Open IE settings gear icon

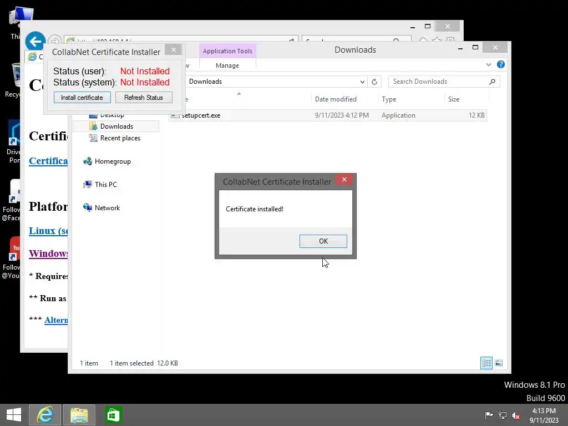point(450,40)
